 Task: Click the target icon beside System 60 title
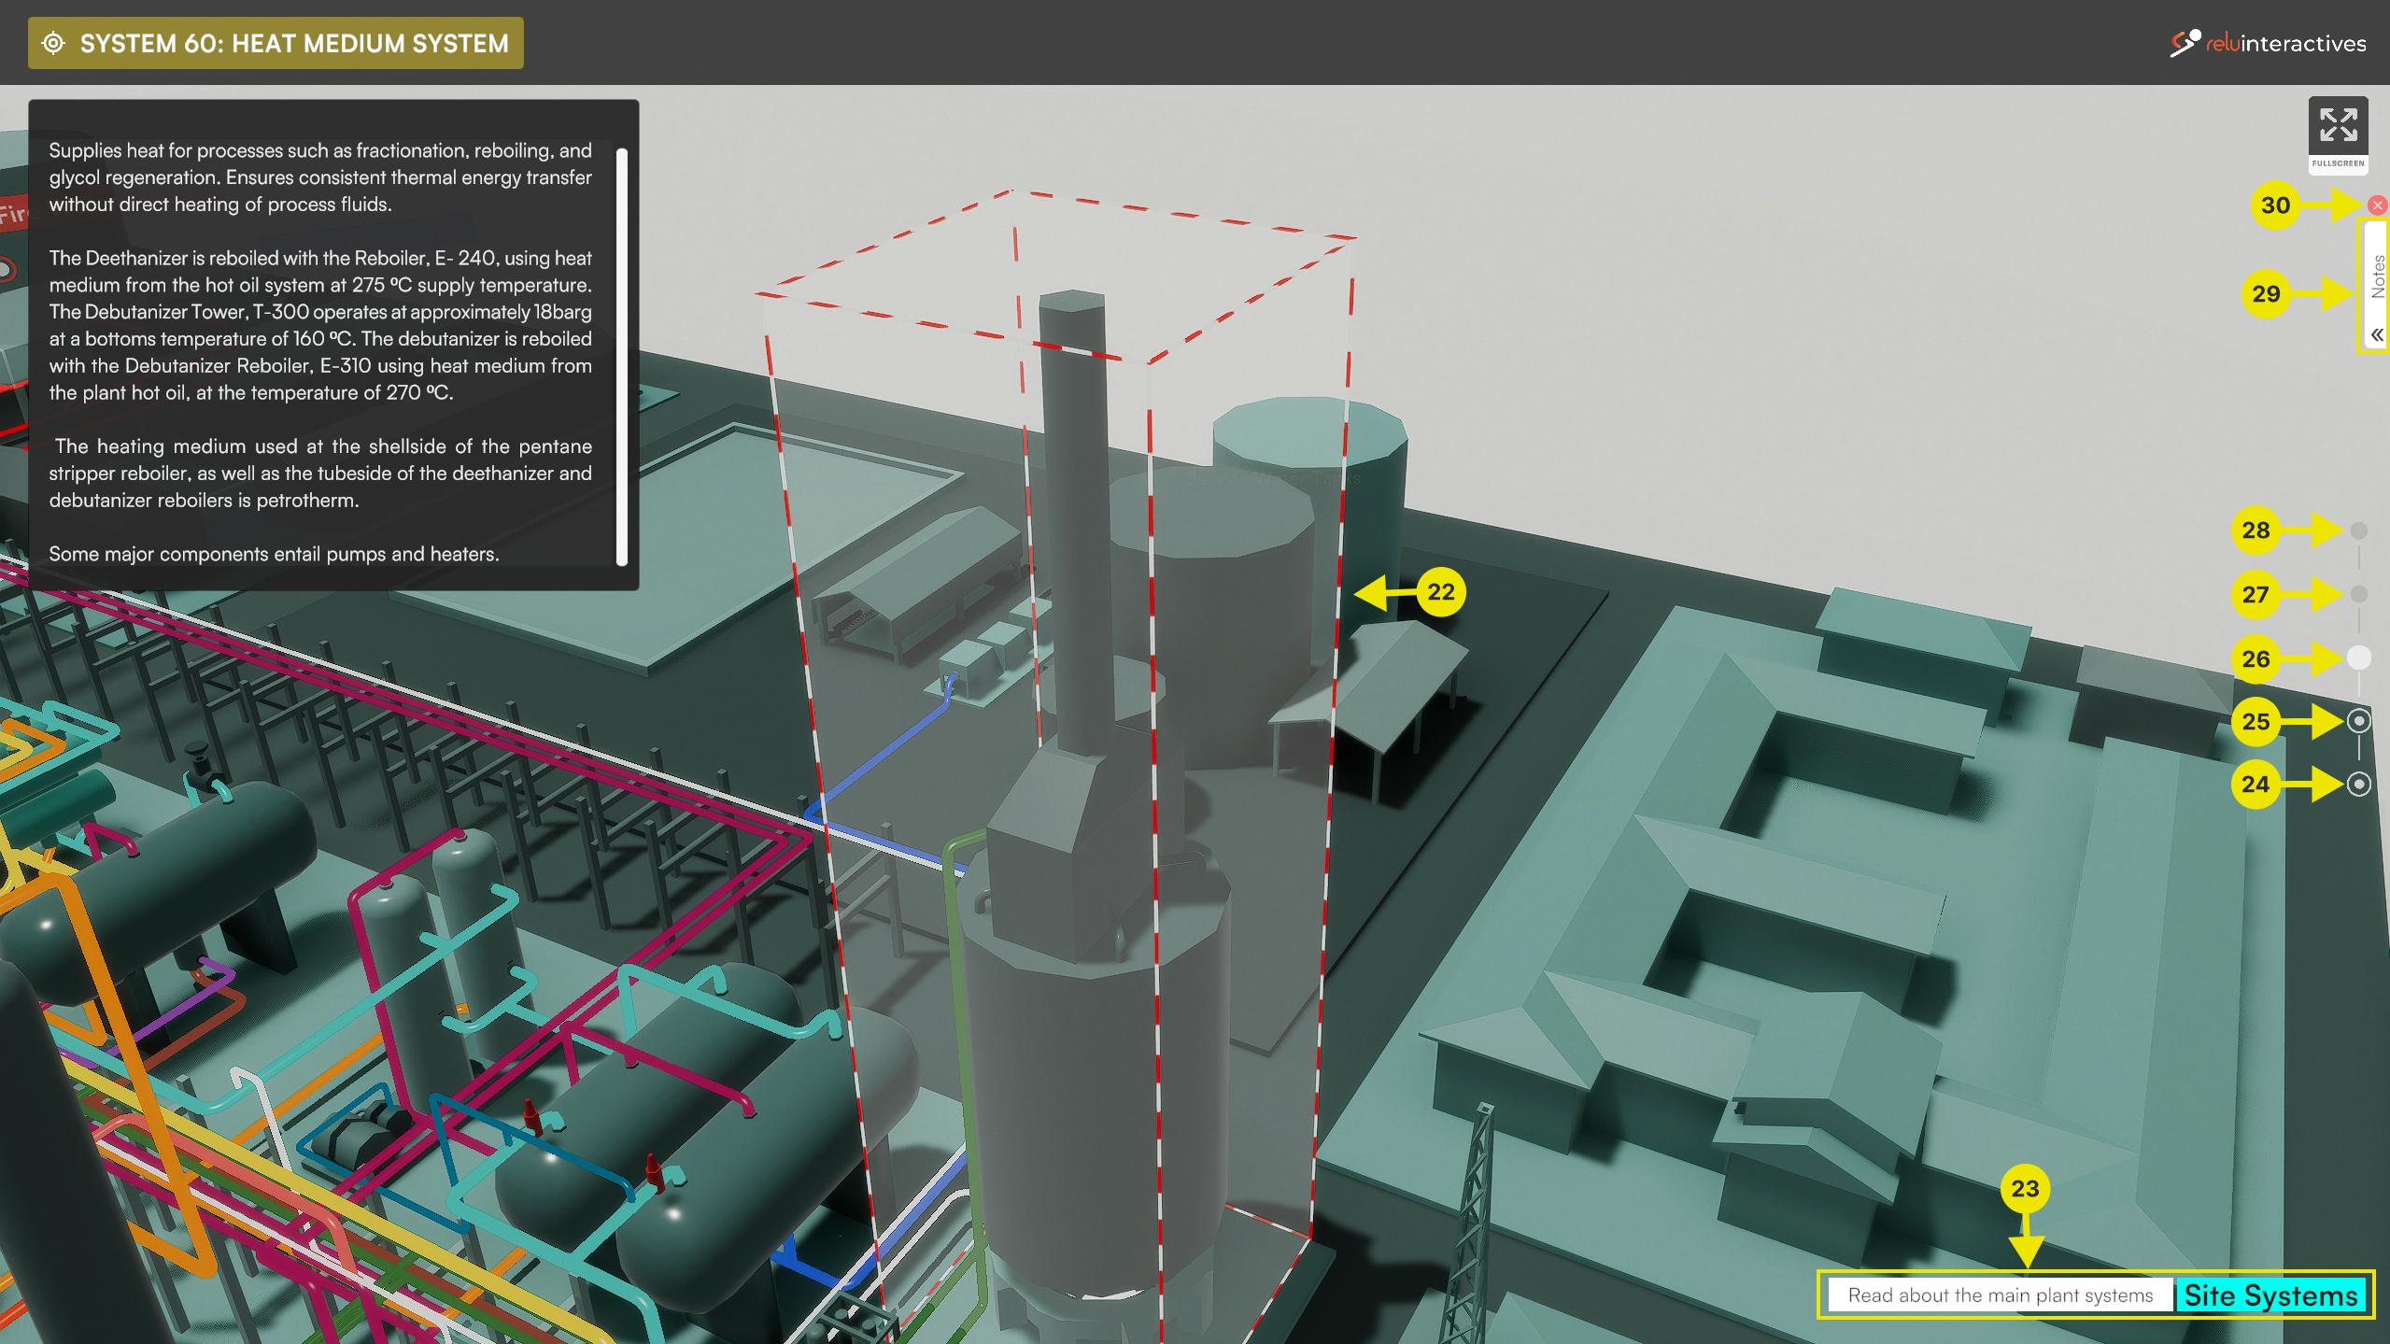54,43
